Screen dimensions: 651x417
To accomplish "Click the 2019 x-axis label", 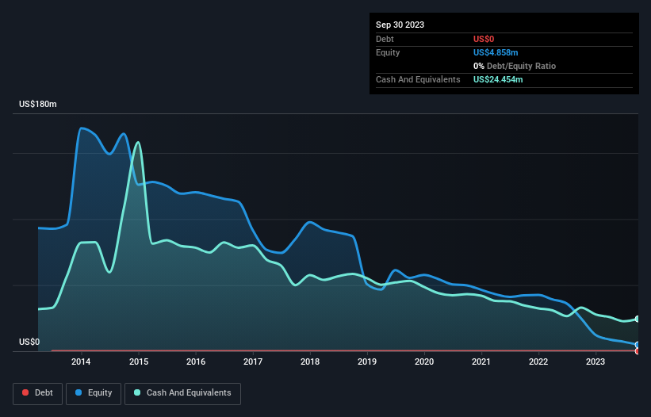I will (x=367, y=362).
